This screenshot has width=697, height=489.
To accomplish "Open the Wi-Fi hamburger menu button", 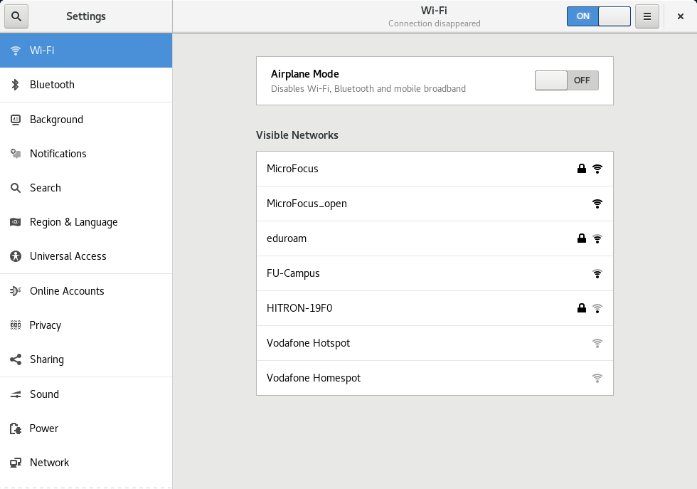I will [647, 16].
